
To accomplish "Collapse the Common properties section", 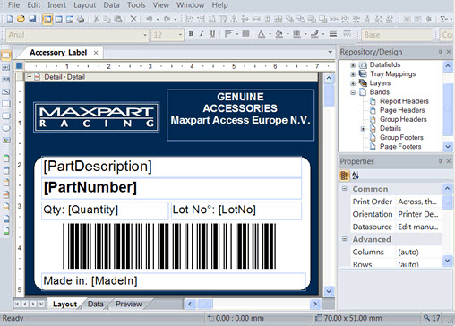I will pos(345,189).
